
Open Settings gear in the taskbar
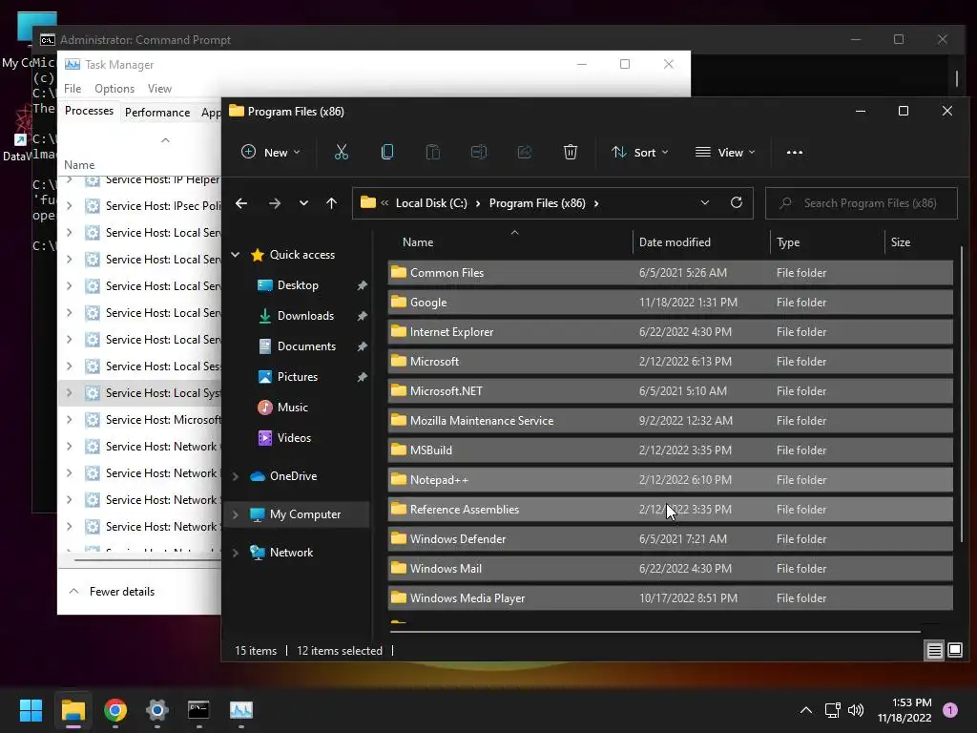coord(157,710)
